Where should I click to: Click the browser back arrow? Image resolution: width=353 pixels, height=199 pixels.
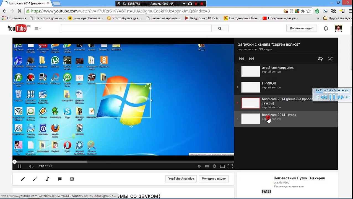click(x=4, y=11)
